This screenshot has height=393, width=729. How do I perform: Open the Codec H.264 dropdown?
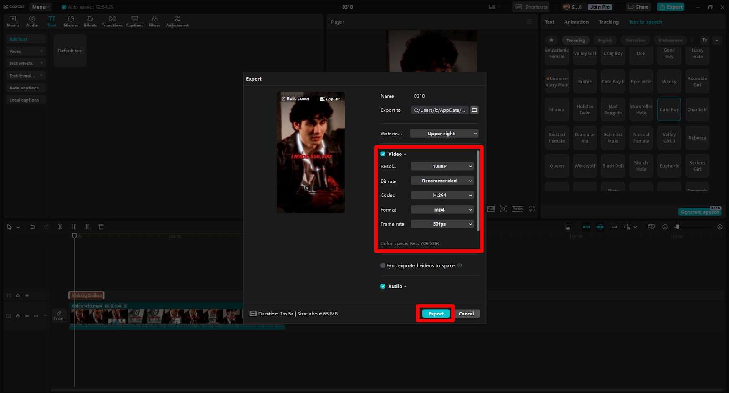(442, 195)
